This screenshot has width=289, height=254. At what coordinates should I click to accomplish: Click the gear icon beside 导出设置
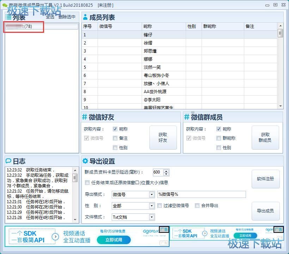coord(85,161)
